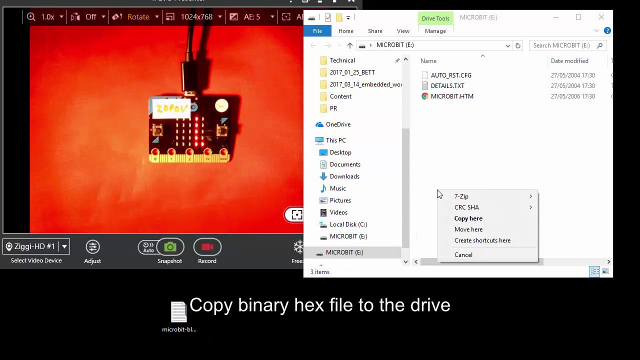Toggle the Auto snapshot mode icon
This screenshot has width=640, height=360.
148,247
